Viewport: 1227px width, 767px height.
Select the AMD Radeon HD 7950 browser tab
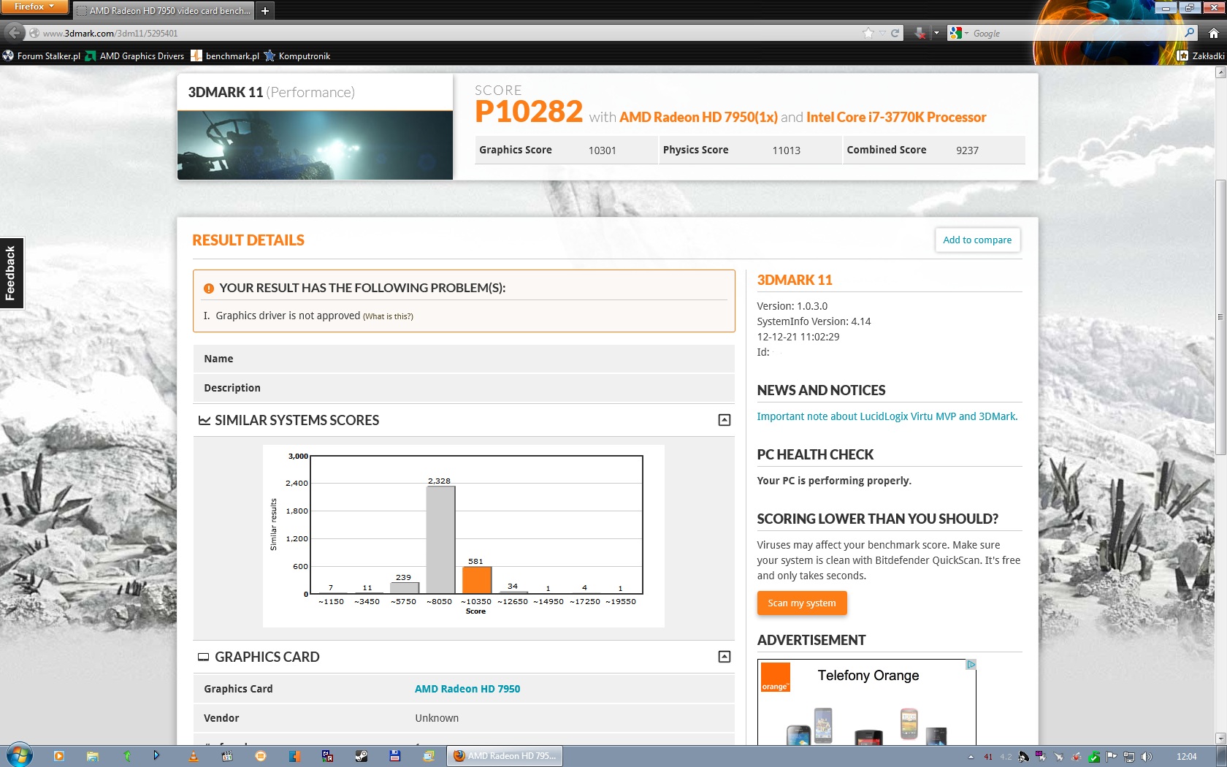[164, 10]
